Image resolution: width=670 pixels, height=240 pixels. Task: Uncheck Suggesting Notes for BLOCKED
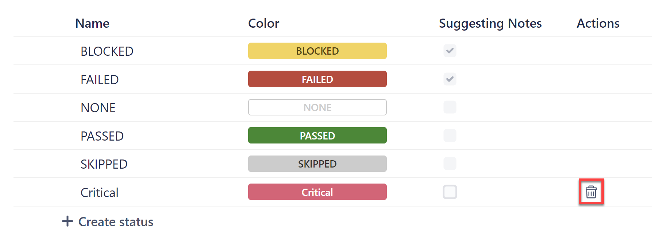point(450,51)
